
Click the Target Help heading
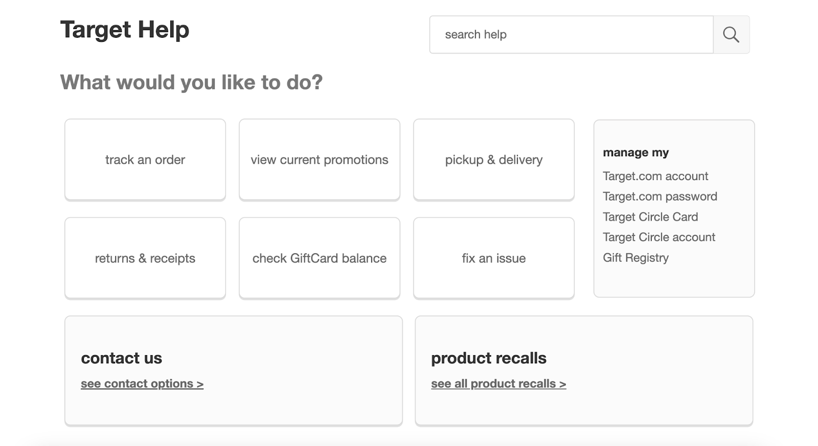pos(124,30)
